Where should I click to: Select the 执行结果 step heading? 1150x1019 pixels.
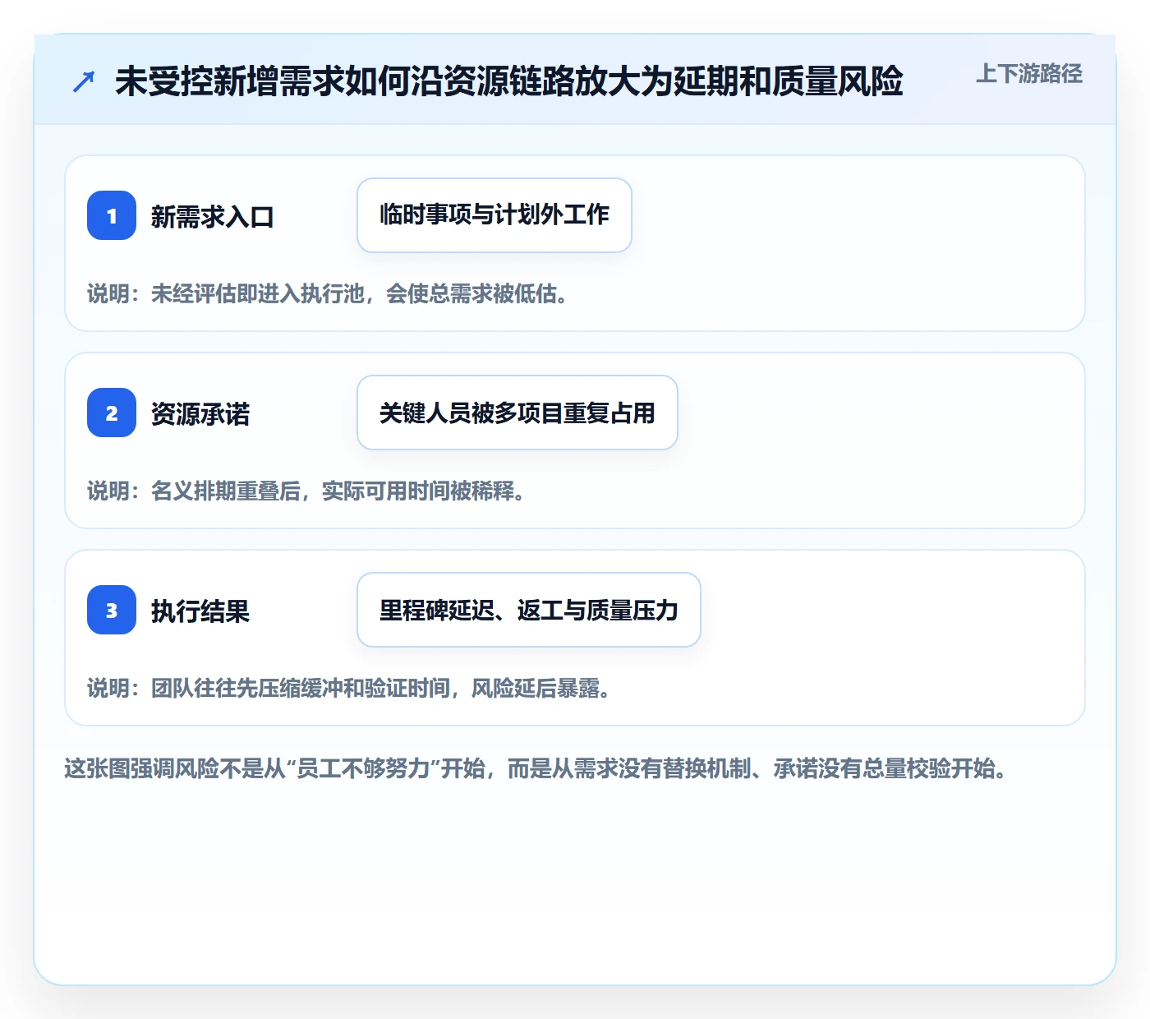click(x=200, y=611)
